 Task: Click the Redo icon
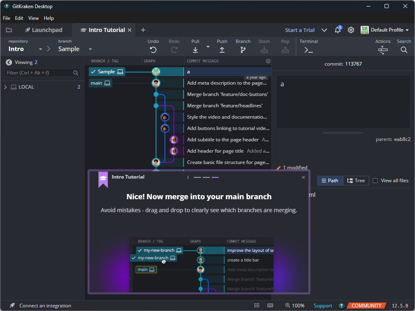pos(174,50)
